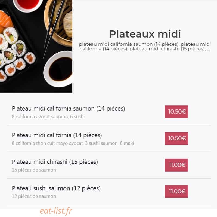Image resolution: width=217 pixels, height=217 pixels.
Task: Click the red sauce bowl in the photo
Action: (28, 5)
